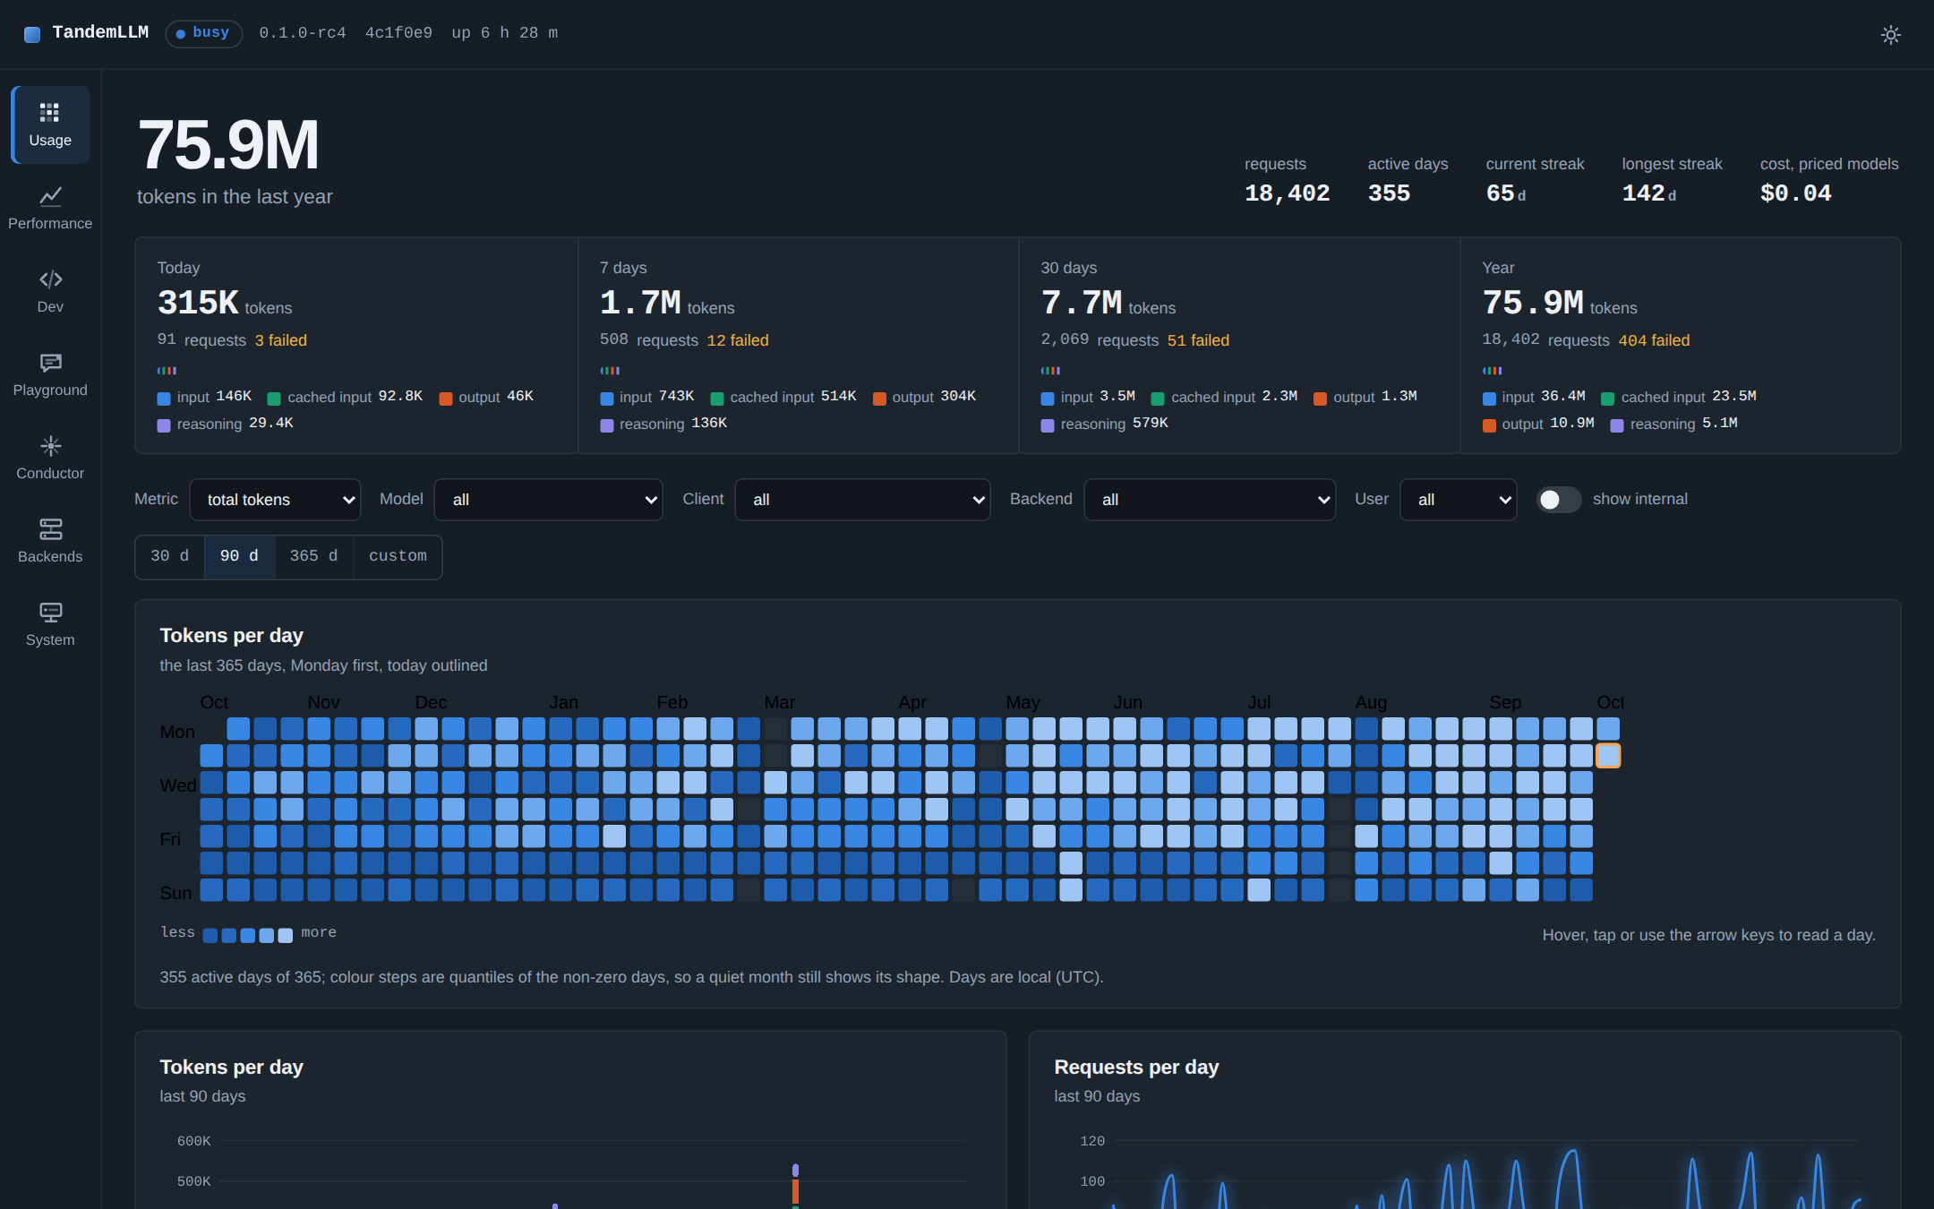
Task: Open the Dev code icon
Action: pos(50,279)
